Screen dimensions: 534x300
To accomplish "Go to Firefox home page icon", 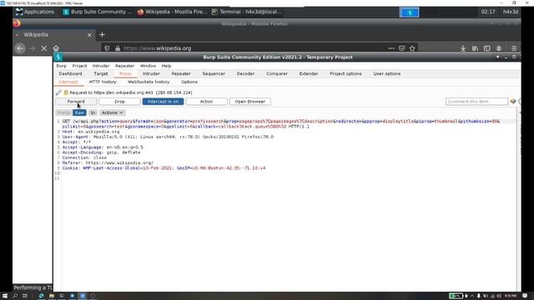I will click(x=56, y=48).
